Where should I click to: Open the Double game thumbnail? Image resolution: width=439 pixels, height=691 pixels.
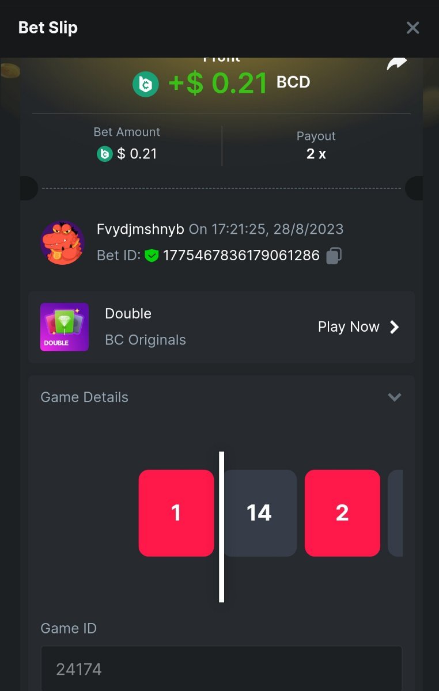coord(65,327)
